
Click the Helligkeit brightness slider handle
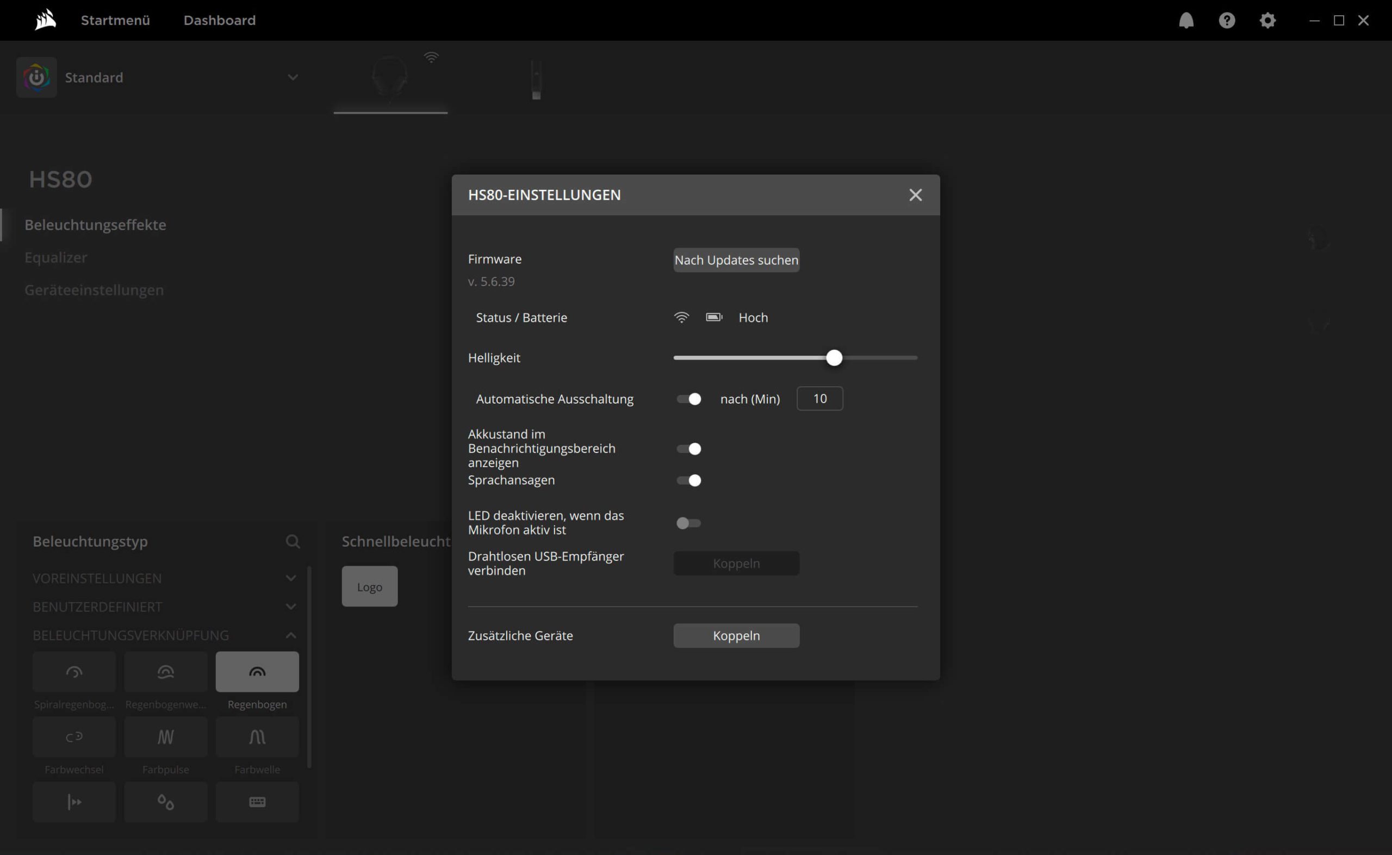(834, 358)
